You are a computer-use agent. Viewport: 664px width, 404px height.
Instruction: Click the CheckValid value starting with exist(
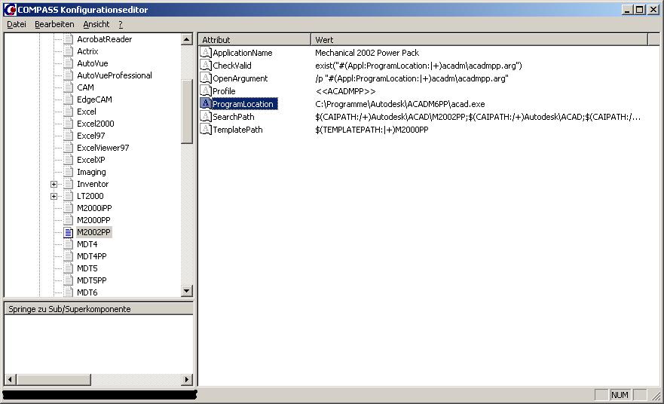pos(418,66)
